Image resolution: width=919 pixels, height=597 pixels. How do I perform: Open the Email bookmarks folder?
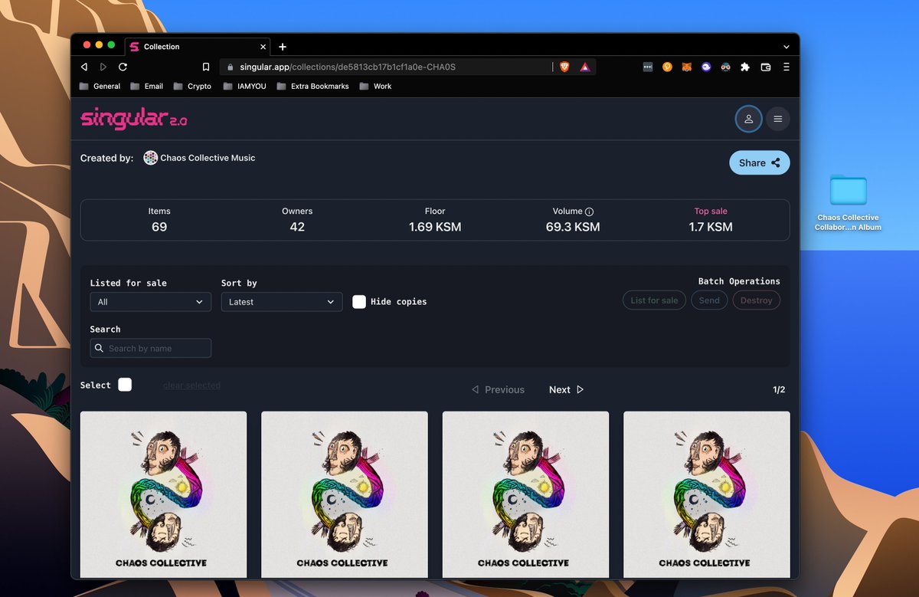point(146,87)
